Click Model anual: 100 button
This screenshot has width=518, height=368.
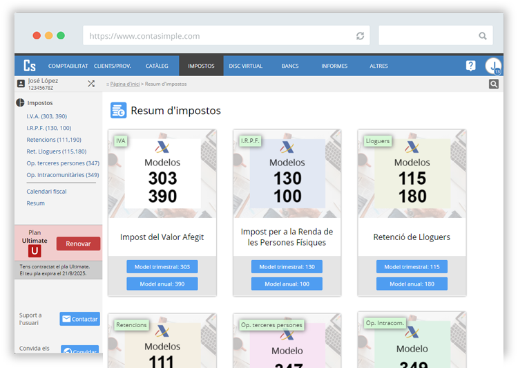[287, 284]
